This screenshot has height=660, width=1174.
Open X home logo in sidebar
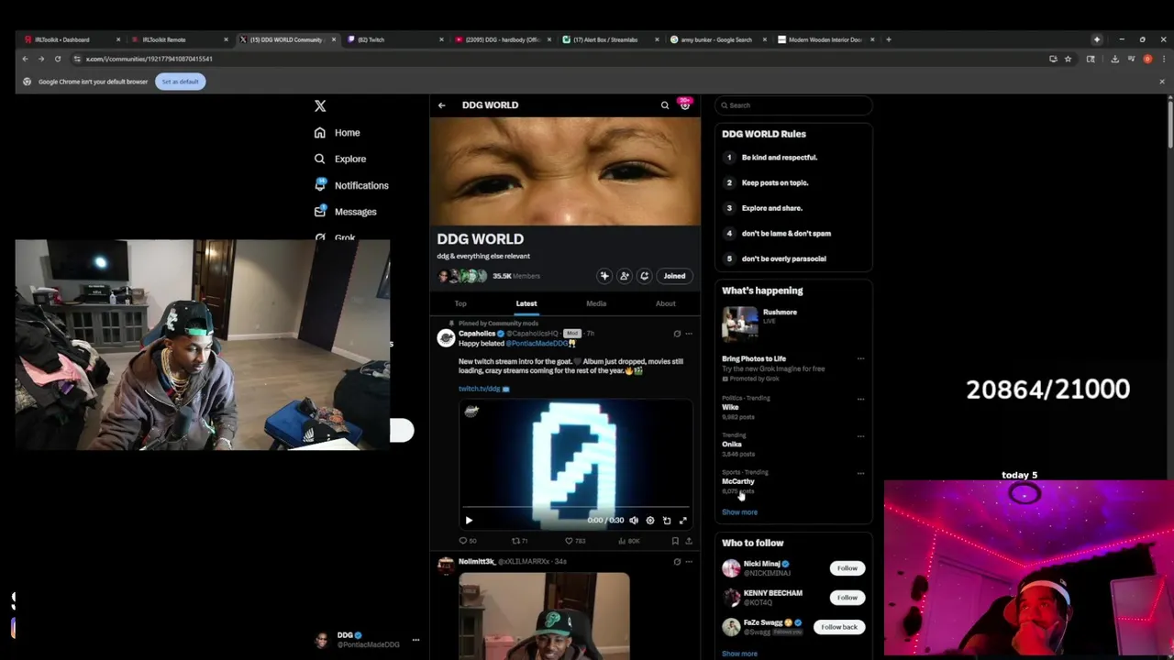coord(320,106)
